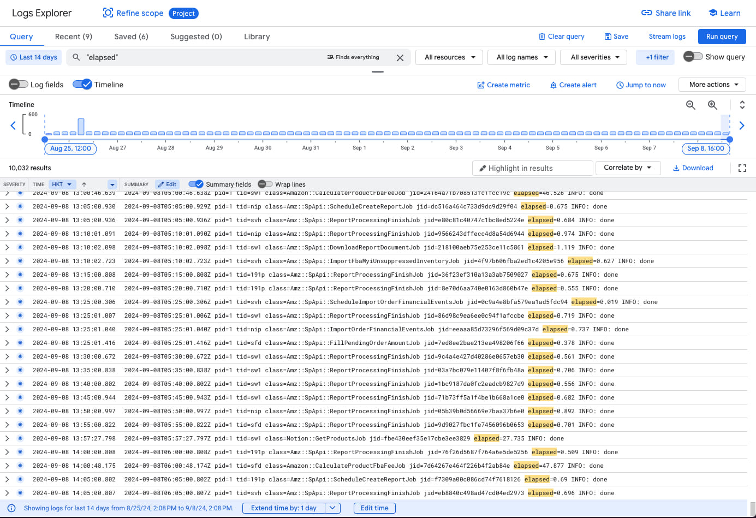The width and height of the screenshot is (756, 518).
Task: Edit the summary fields
Action: coord(167,184)
